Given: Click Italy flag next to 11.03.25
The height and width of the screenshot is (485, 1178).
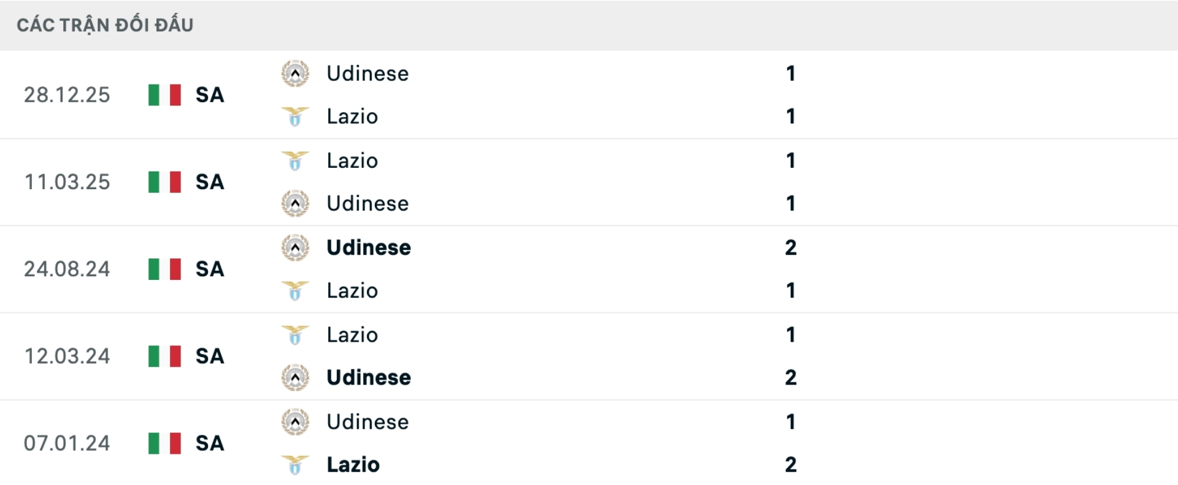Looking at the screenshot, I should coord(164,182).
